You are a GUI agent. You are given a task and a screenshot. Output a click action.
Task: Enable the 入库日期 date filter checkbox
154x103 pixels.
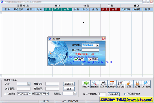pyautogui.click(x=5, y=94)
